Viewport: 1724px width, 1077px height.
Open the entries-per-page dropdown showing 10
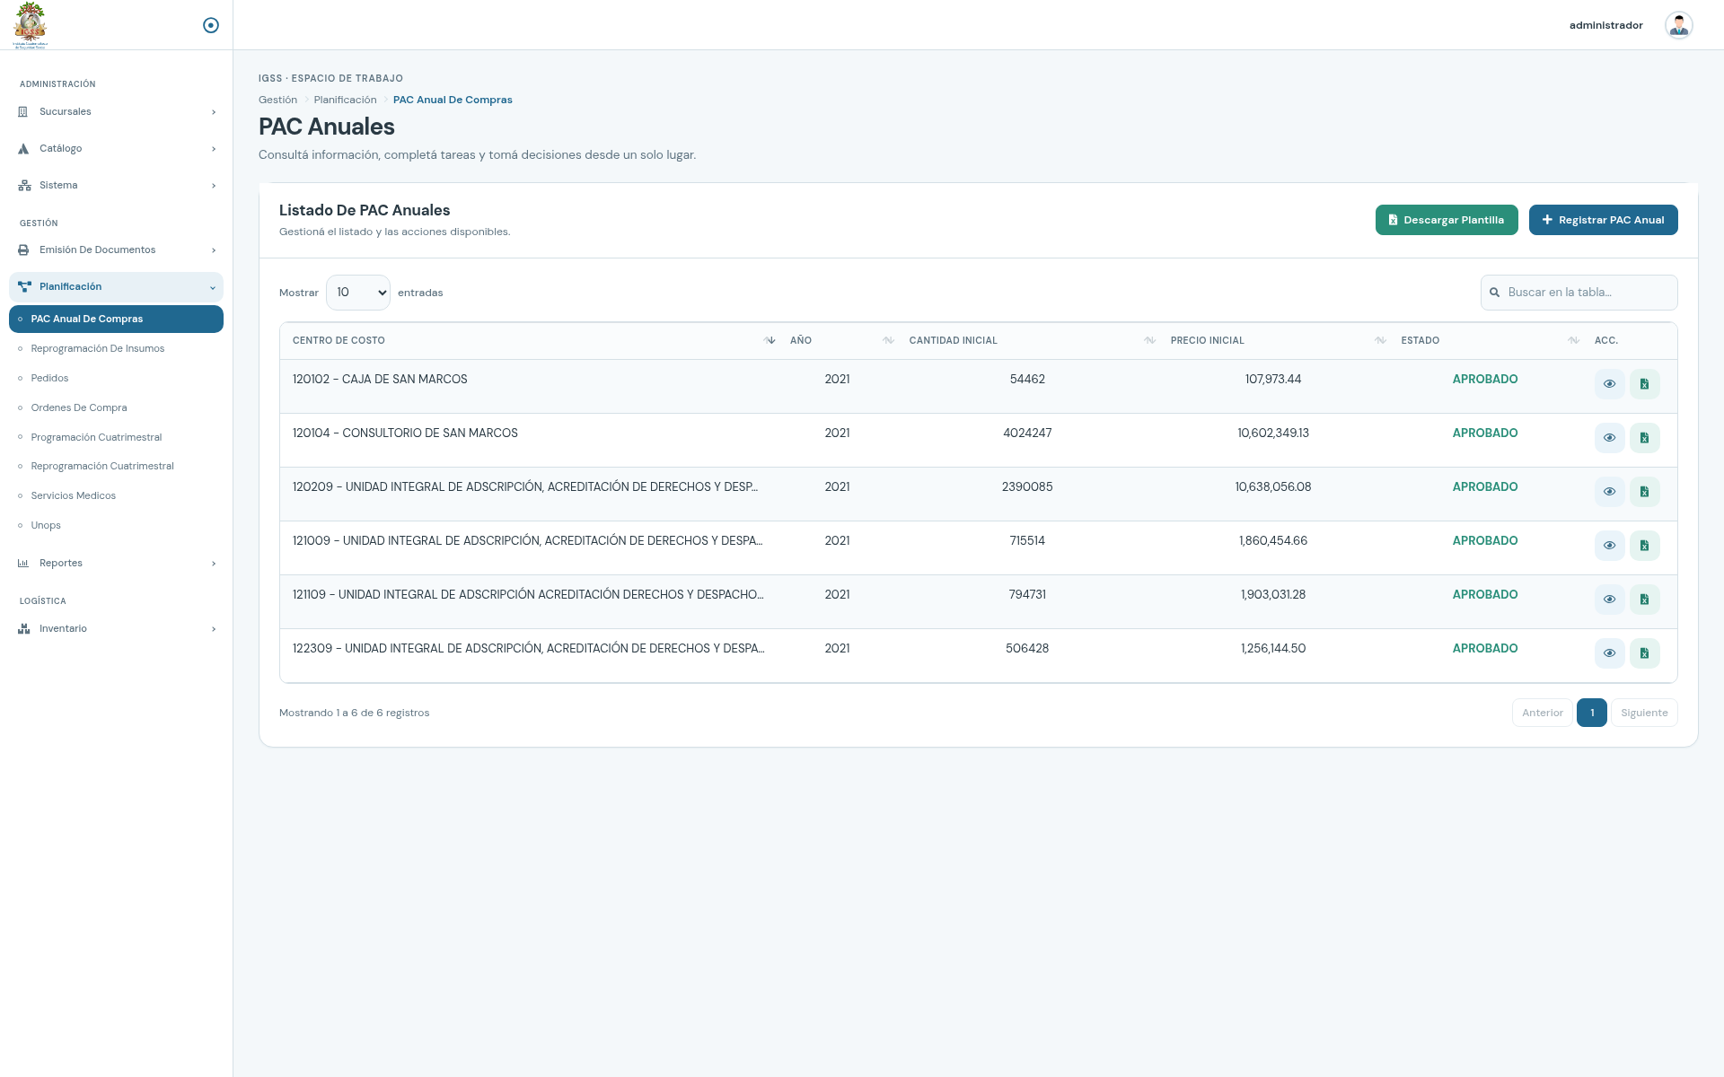coord(358,293)
